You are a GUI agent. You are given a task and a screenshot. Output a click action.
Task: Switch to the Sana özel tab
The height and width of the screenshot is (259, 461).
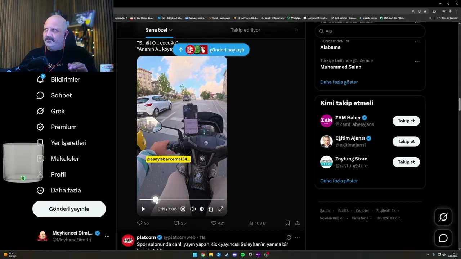159,30
